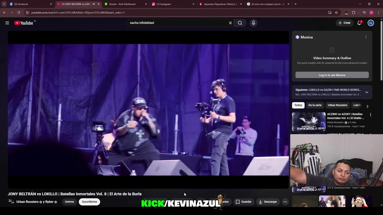Switch to Apuestas Deportivas Online tab
Viewport: 383px width, 215px height.
coord(221,4)
